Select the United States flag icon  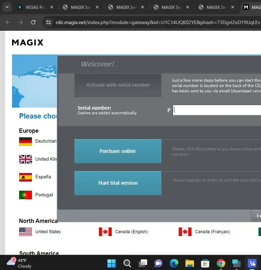[x=26, y=232]
